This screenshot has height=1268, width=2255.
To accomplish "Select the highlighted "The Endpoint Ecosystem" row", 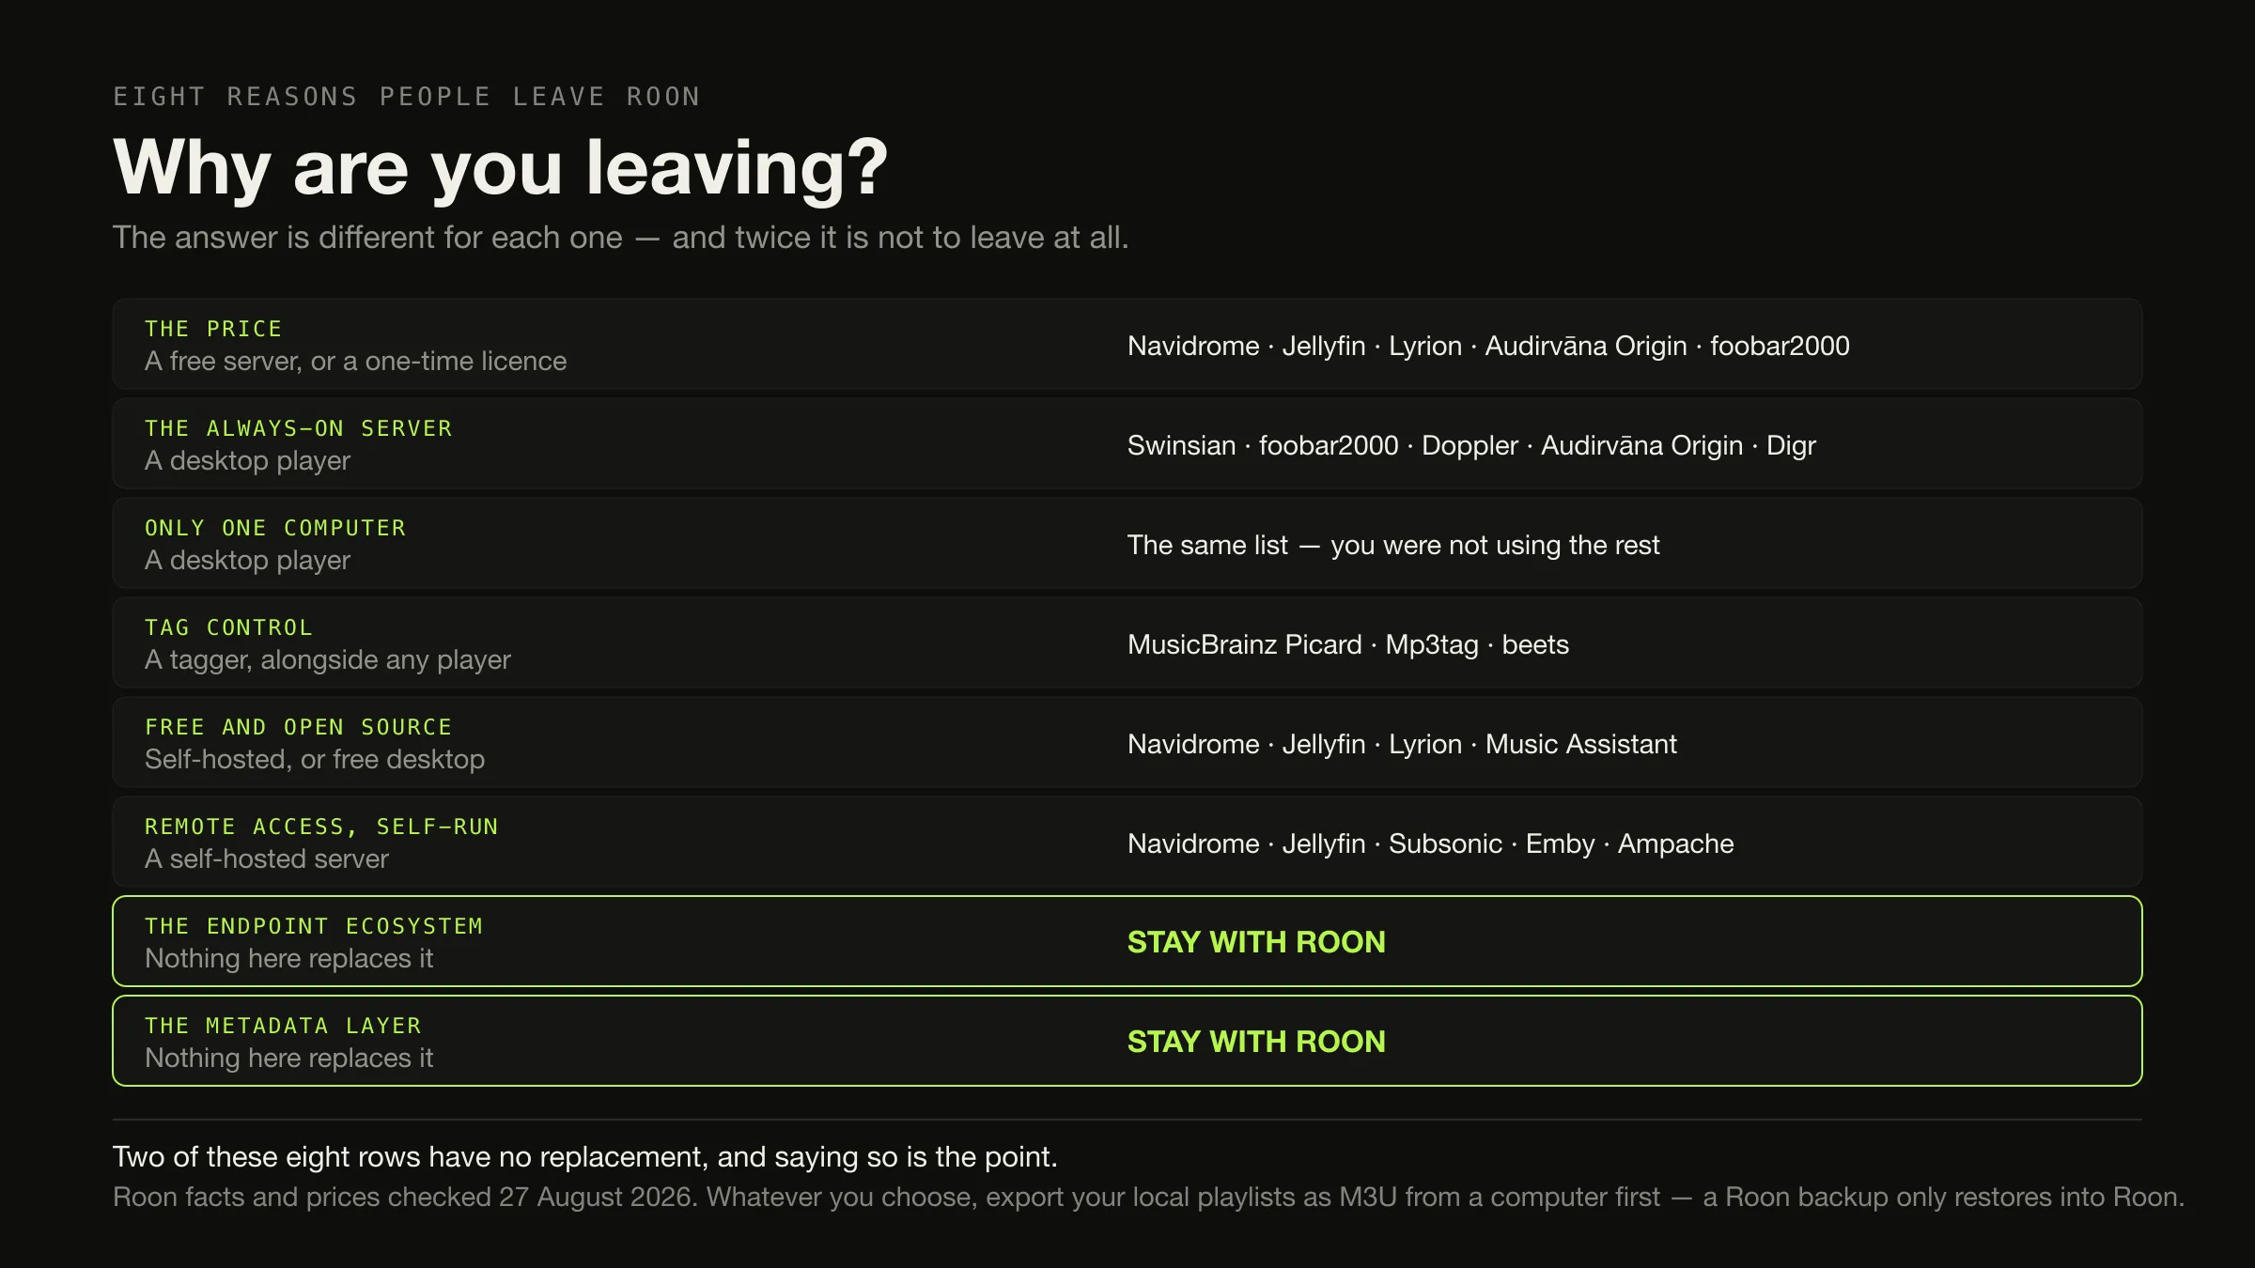I will pos(1127,941).
